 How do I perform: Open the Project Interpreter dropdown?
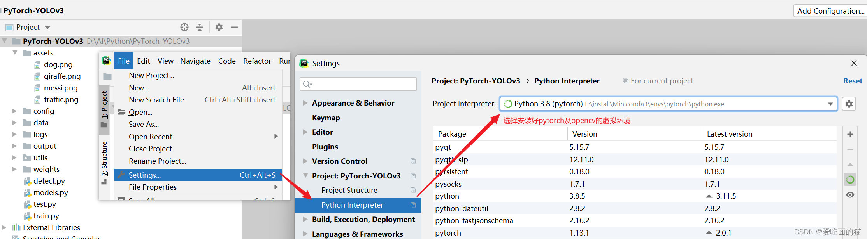[830, 104]
